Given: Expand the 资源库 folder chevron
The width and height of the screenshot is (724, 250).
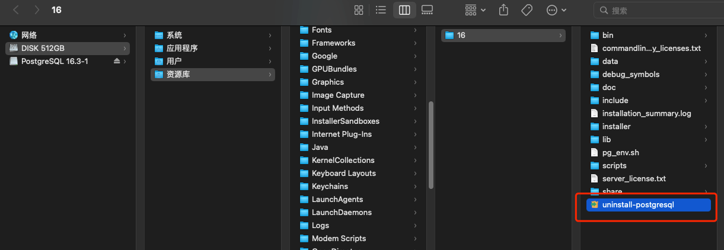Looking at the screenshot, I should point(270,75).
